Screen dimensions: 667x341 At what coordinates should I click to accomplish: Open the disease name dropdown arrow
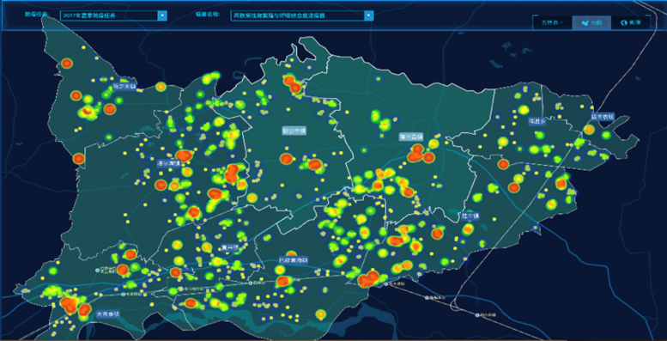click(x=369, y=15)
